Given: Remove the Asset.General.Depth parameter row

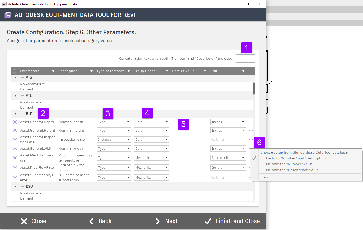Looking at the screenshot, I should click(x=15, y=122).
